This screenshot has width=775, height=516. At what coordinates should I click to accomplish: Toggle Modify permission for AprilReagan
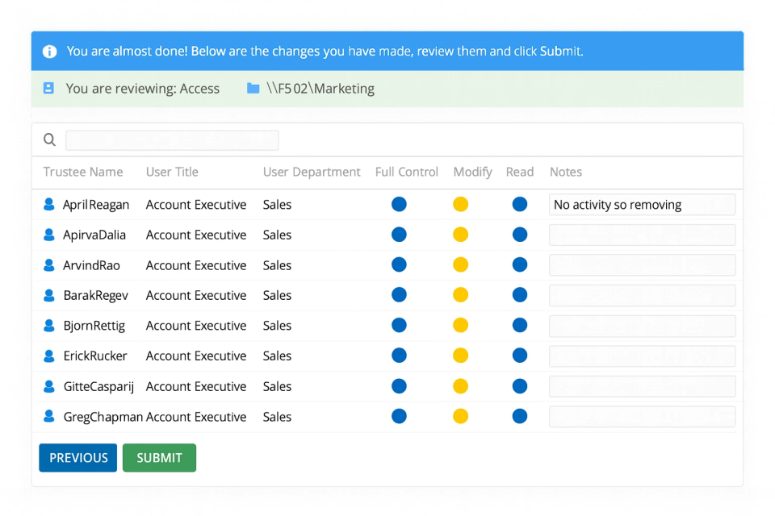pos(460,204)
